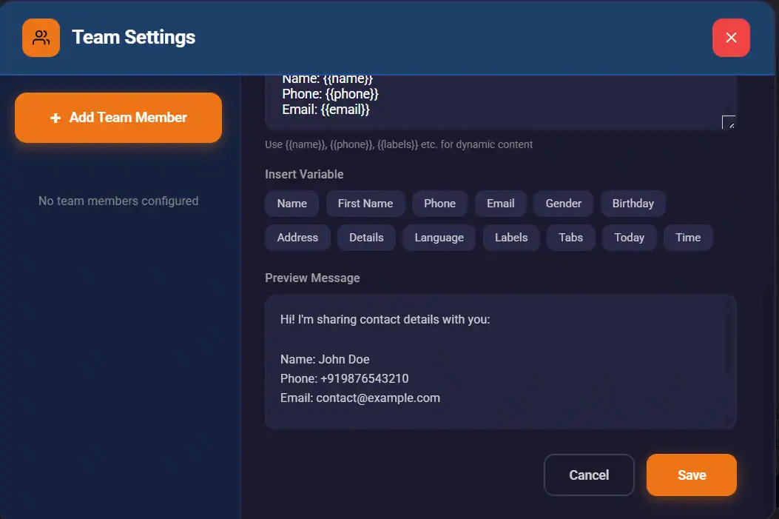Insert the Phone variable

(x=439, y=203)
